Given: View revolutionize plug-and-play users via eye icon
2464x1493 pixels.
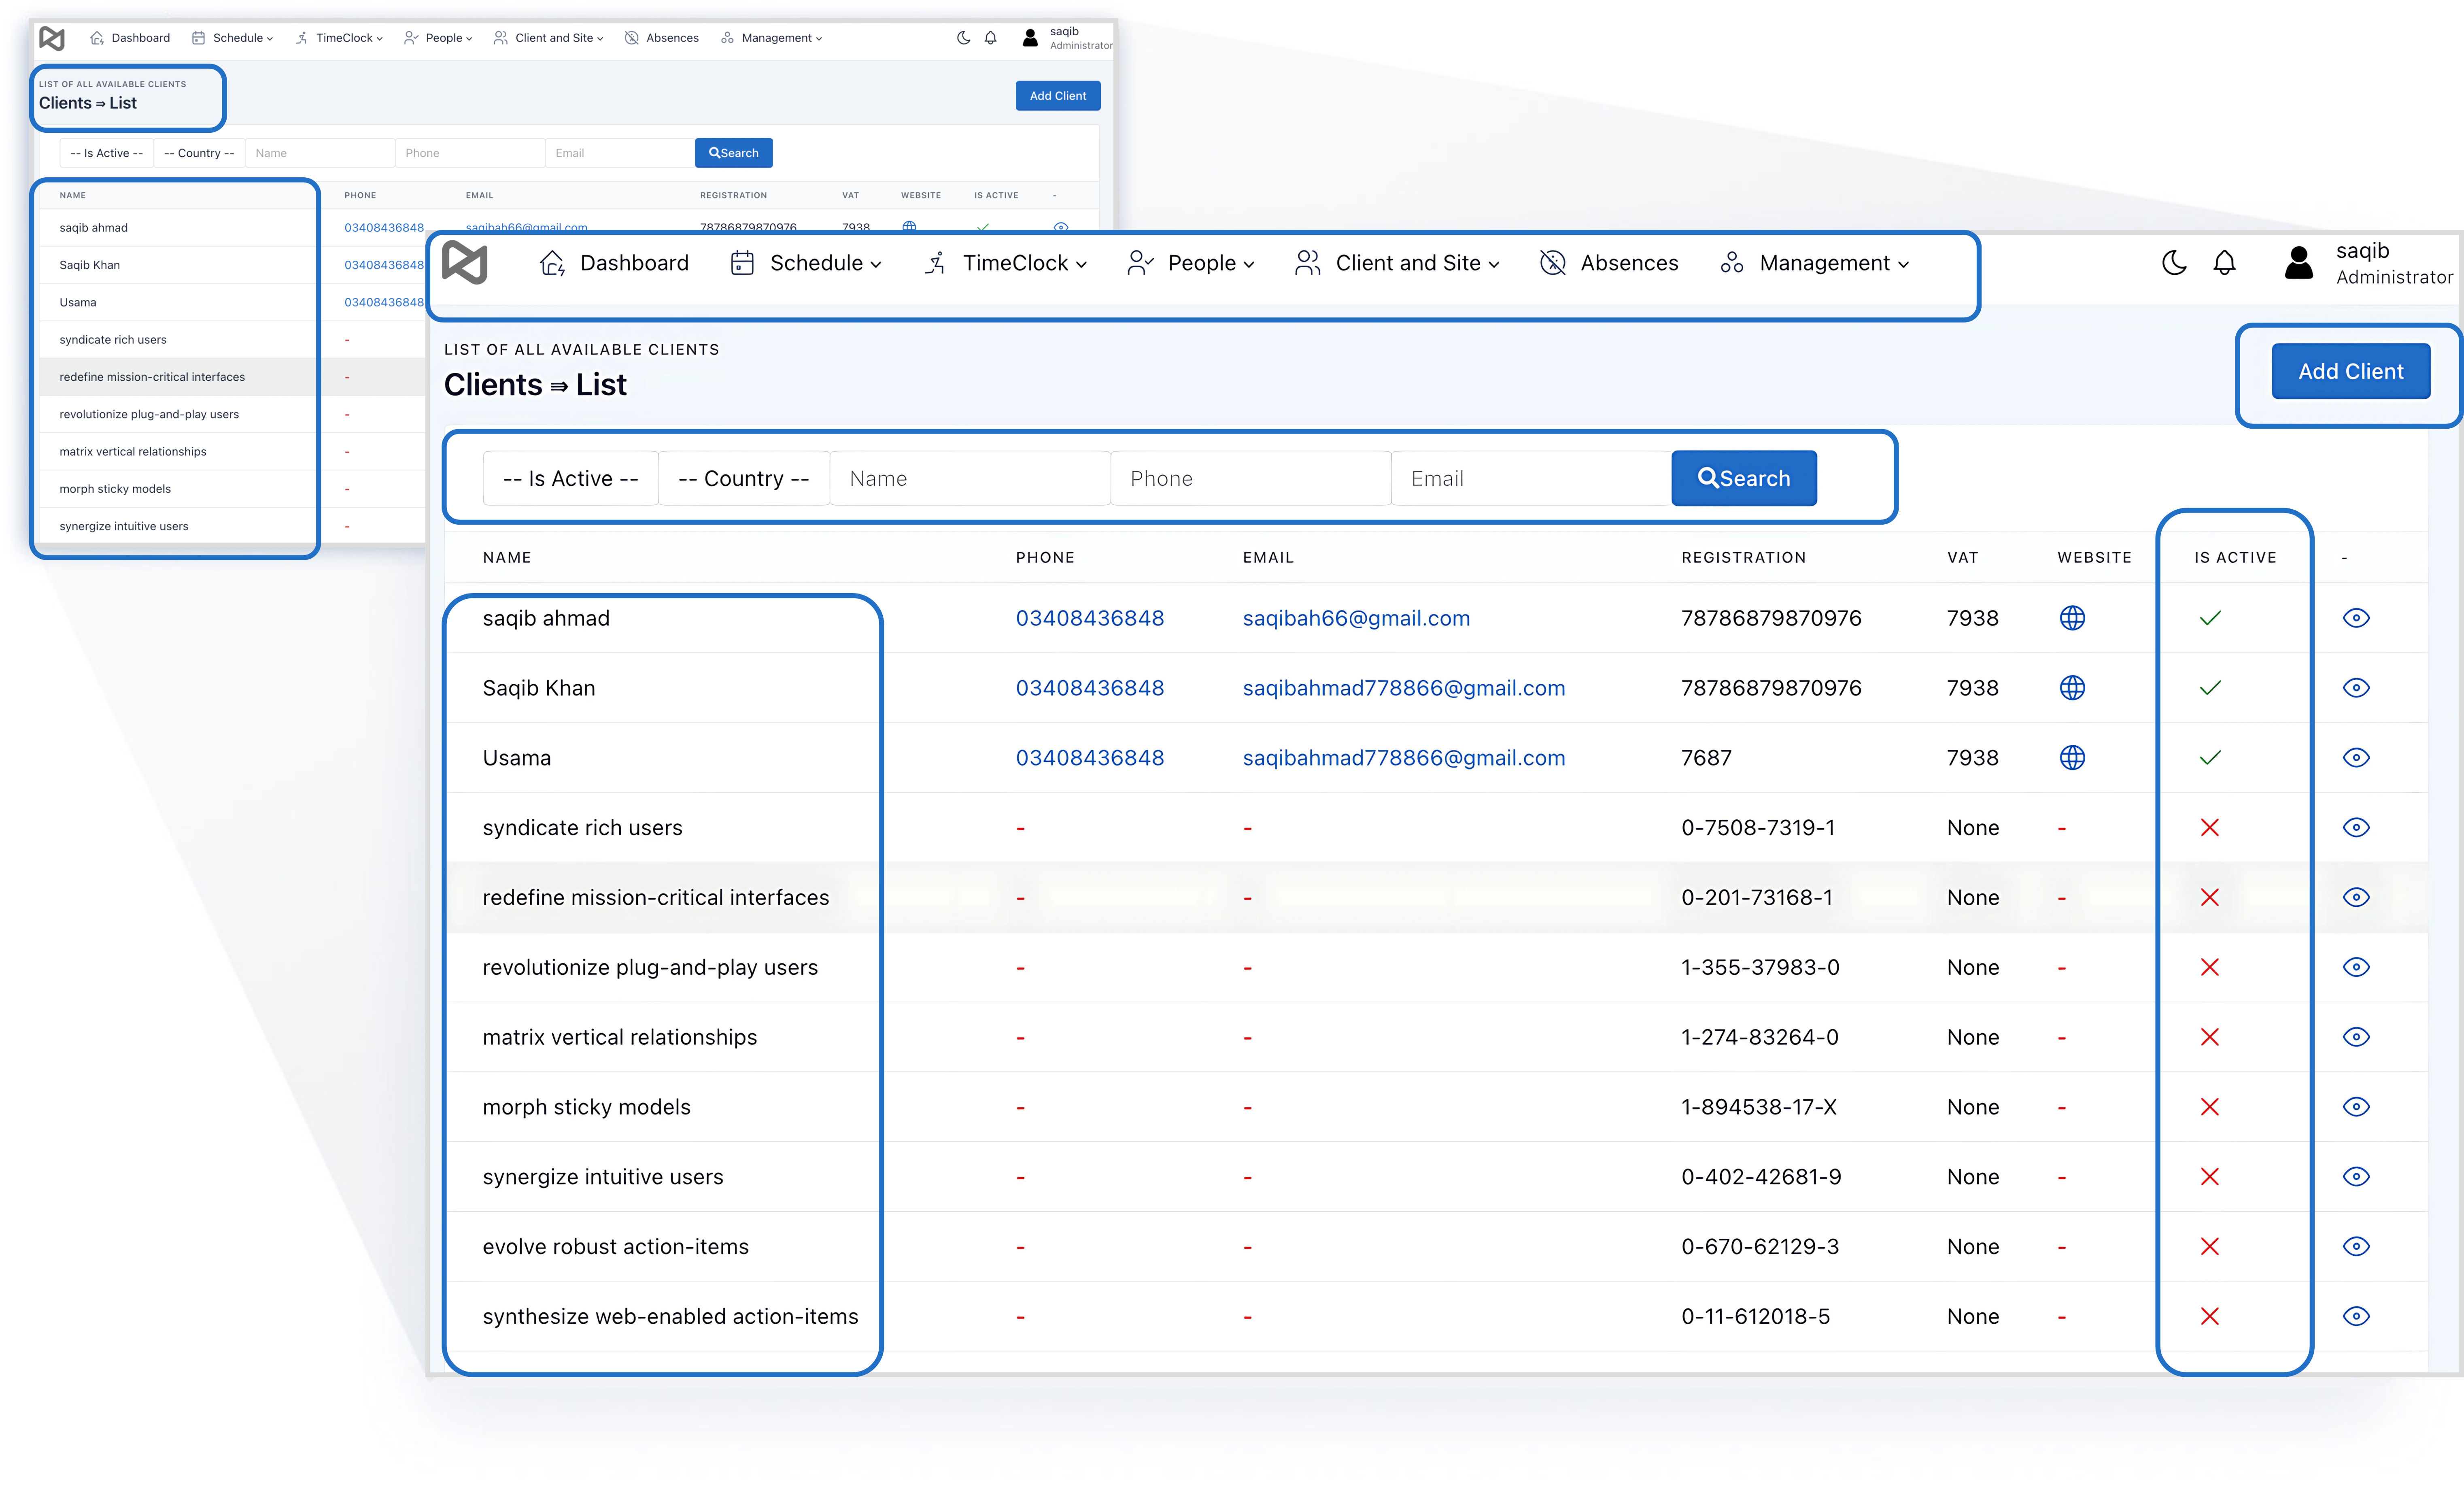Looking at the screenshot, I should click(x=2356, y=967).
